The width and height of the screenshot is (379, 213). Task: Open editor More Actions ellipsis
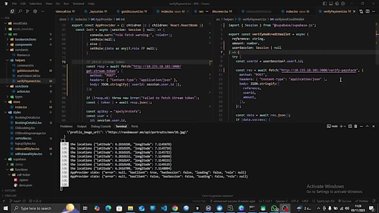pos(374,11)
